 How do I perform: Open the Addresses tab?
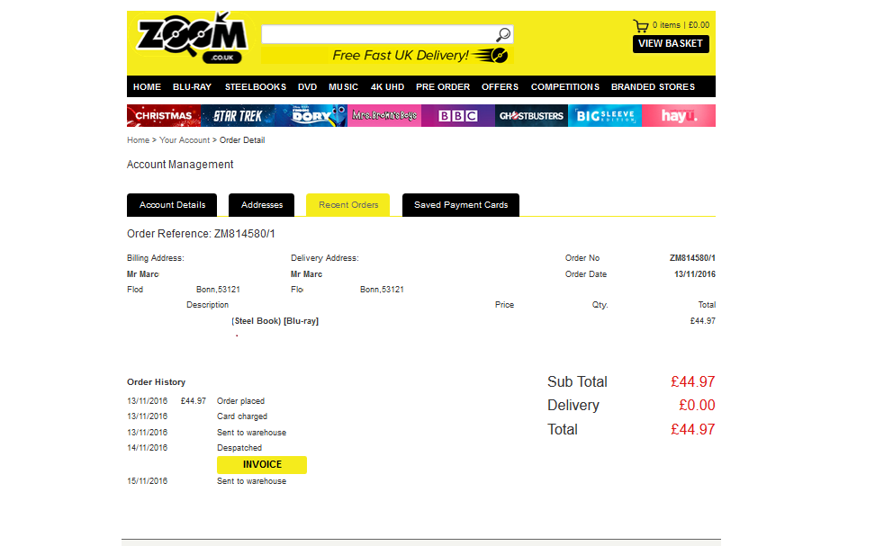(262, 205)
